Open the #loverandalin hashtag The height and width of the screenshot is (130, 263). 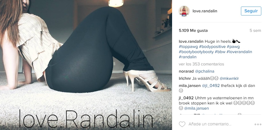(239, 52)
